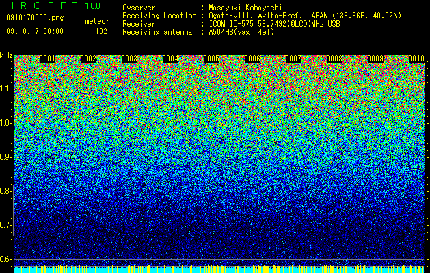Select the 0.6 frequency axis label
Viewport: 430px width, 273px height.
coord(6,259)
